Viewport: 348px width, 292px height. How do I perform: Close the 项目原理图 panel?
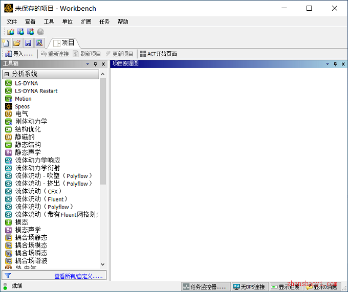(x=343, y=64)
